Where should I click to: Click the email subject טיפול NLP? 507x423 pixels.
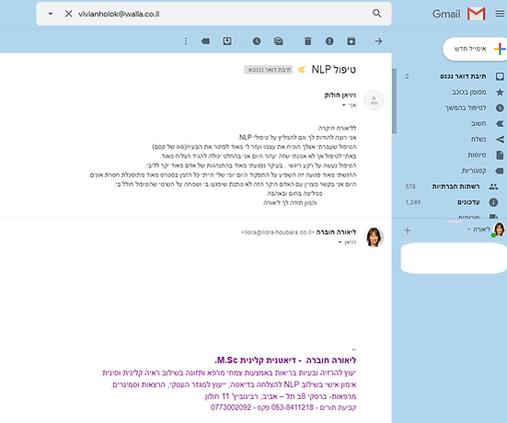[x=334, y=70]
